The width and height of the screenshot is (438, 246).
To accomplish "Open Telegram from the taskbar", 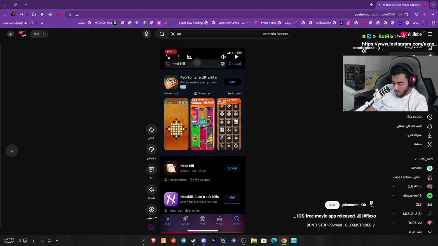I will click(x=183, y=241).
